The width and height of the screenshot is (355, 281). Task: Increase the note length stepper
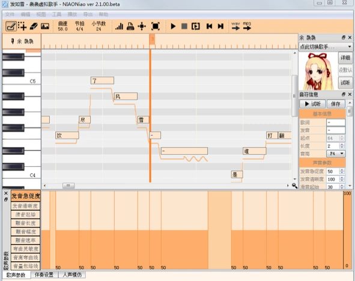[x=342, y=144]
